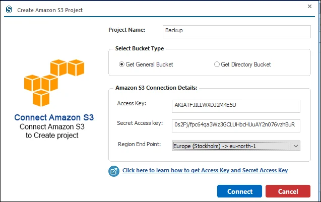Click the Secret Access key label

click(140, 123)
